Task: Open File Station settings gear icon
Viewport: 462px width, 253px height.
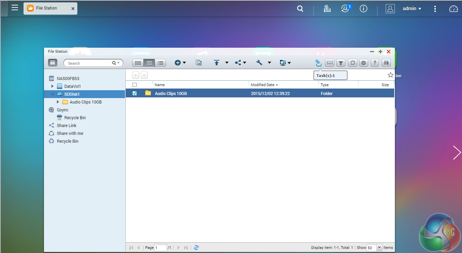Action: coord(364,63)
